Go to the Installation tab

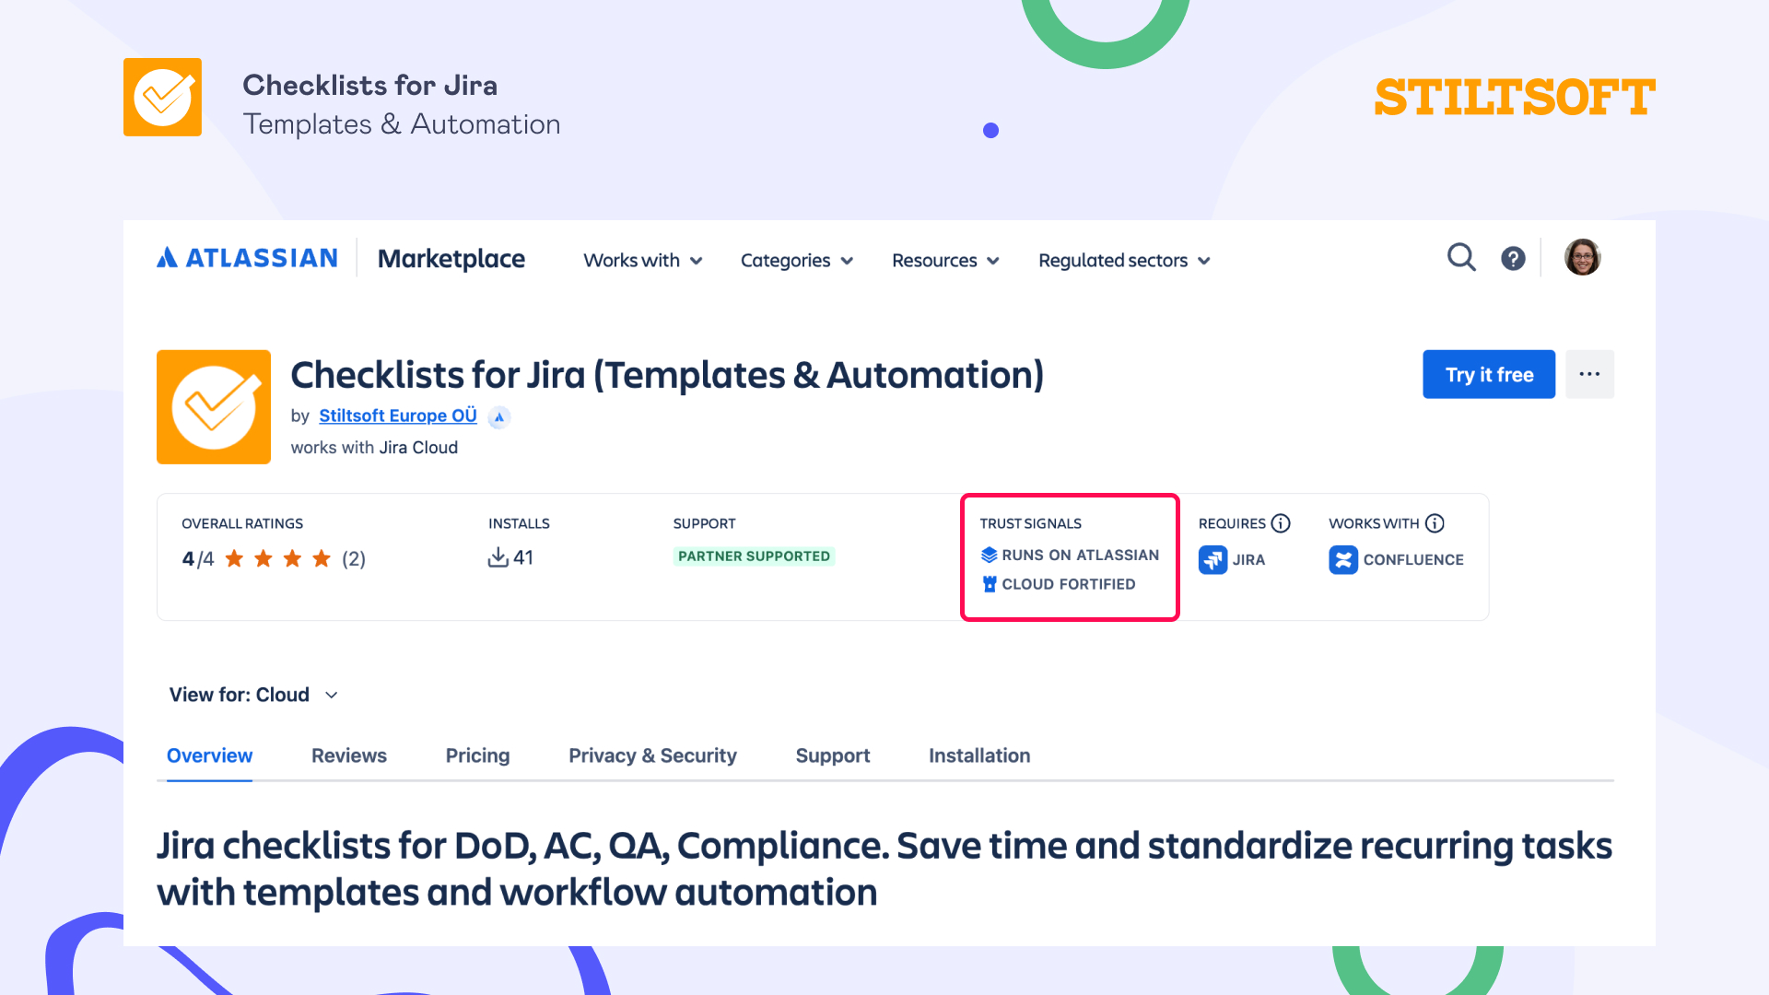point(979,755)
